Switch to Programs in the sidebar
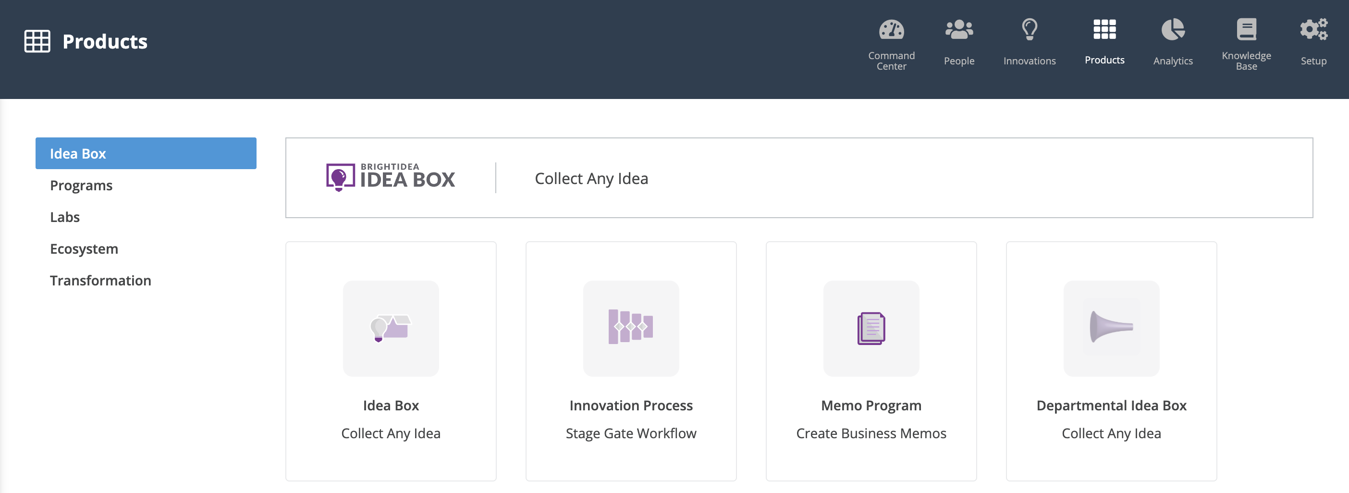 point(81,185)
